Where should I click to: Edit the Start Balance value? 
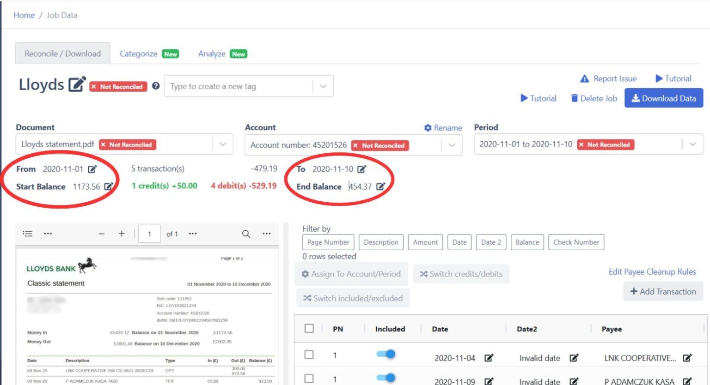(108, 186)
